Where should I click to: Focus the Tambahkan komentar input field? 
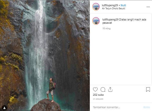pos(115,107)
